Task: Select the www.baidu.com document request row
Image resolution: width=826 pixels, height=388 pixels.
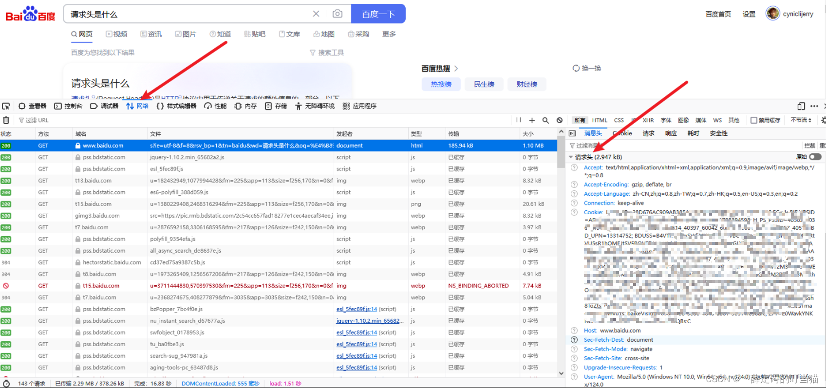Action: click(279, 146)
